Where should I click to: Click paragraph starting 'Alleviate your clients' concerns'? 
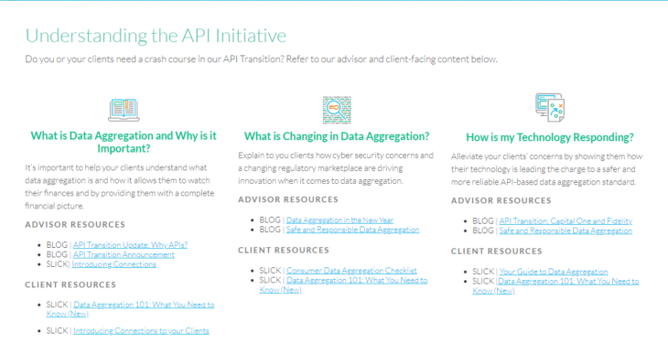(x=546, y=169)
